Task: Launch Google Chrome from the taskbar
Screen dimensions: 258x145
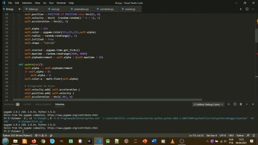Action: (43, 141)
